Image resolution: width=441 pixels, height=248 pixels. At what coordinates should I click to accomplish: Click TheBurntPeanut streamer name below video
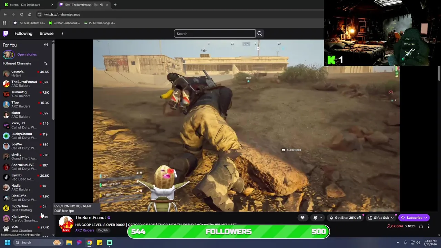(x=91, y=218)
